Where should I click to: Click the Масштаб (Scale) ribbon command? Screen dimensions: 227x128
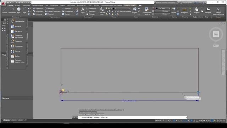pyautogui.click(x=49, y=14)
